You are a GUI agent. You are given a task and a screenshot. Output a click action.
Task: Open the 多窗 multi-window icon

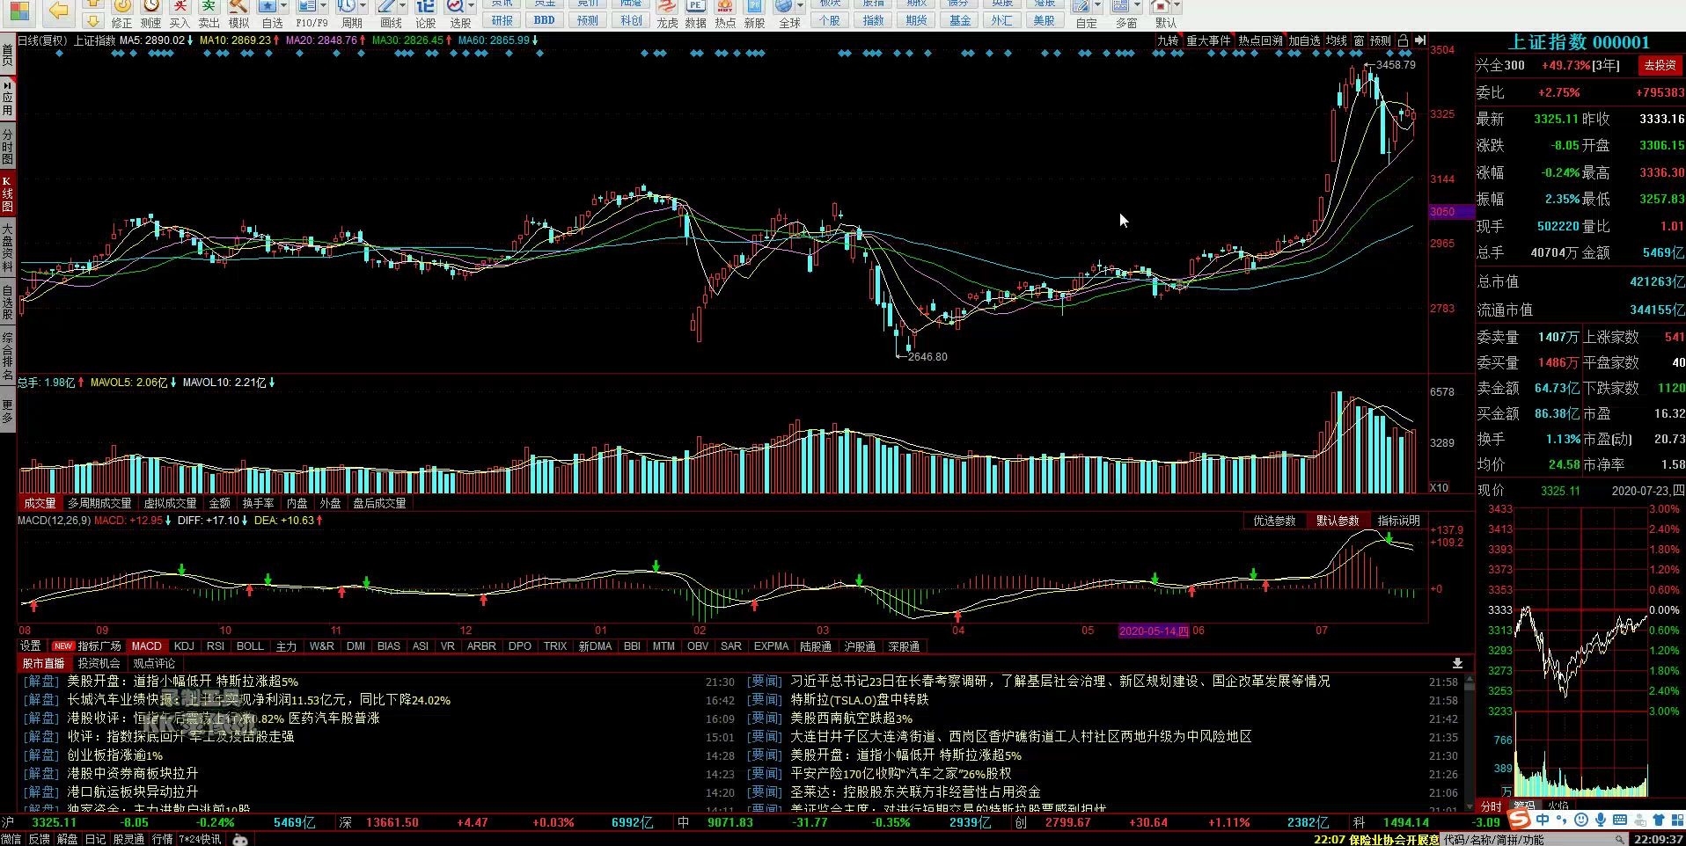pos(1121,7)
